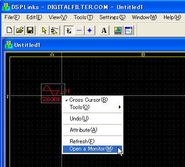The width and height of the screenshot is (185, 167).
Task: Open the Settings(S) menu
Action: pos(113,17)
